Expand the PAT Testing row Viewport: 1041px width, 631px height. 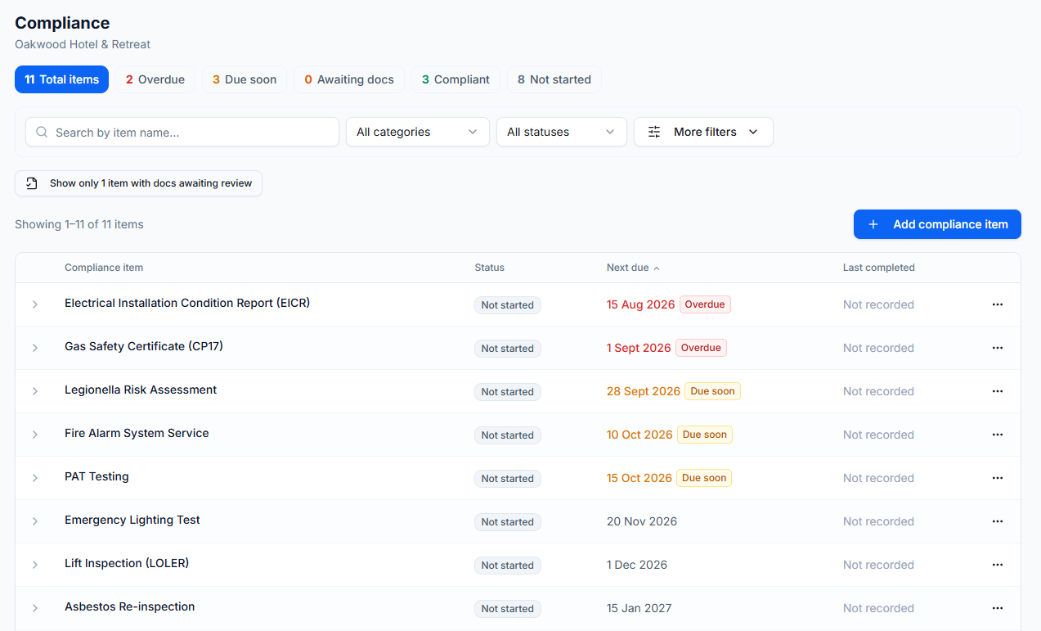coord(35,478)
